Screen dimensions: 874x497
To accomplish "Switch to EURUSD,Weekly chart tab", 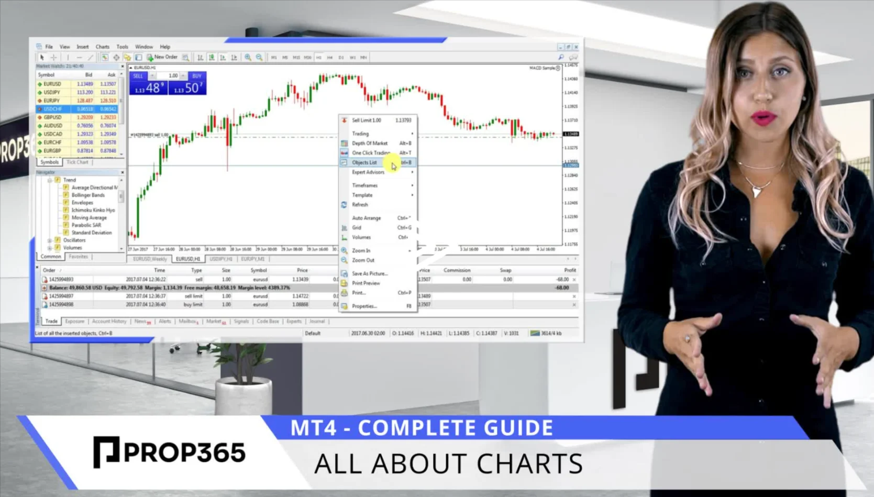I will pos(150,259).
